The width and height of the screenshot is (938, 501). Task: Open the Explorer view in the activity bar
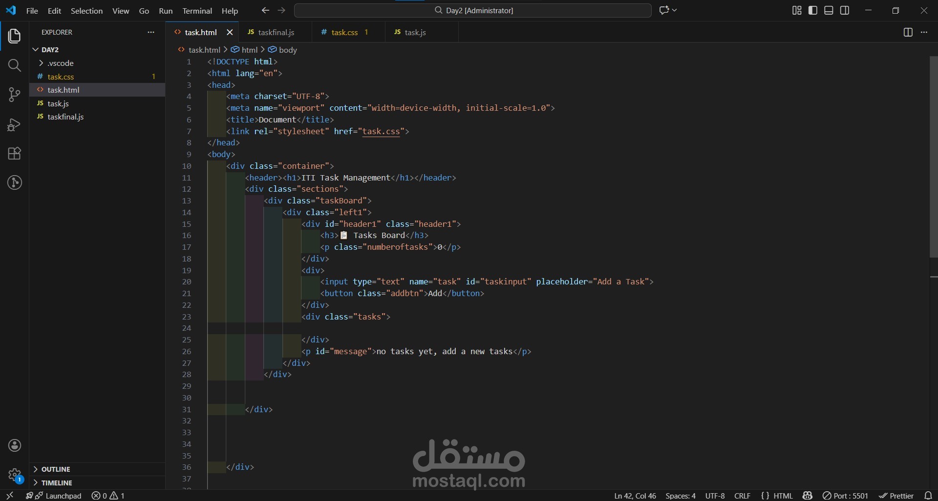coord(14,36)
